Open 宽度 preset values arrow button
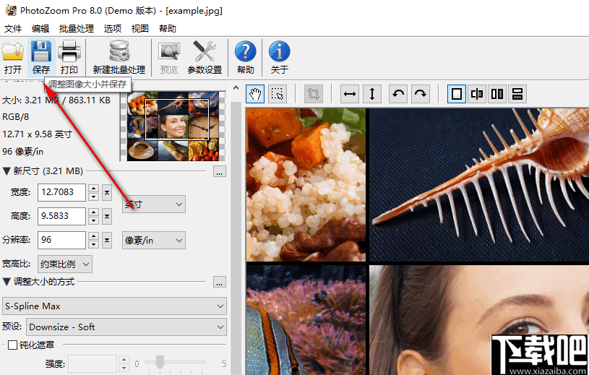Screen dimensions: 589x375 [107, 192]
